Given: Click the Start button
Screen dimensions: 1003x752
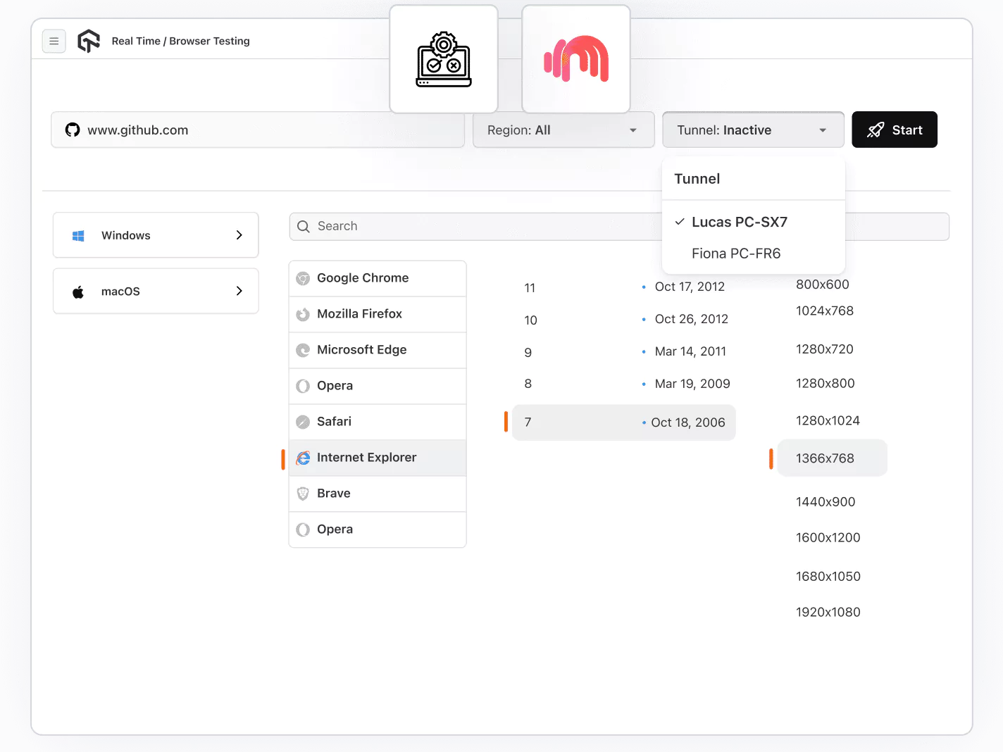Looking at the screenshot, I should [894, 130].
